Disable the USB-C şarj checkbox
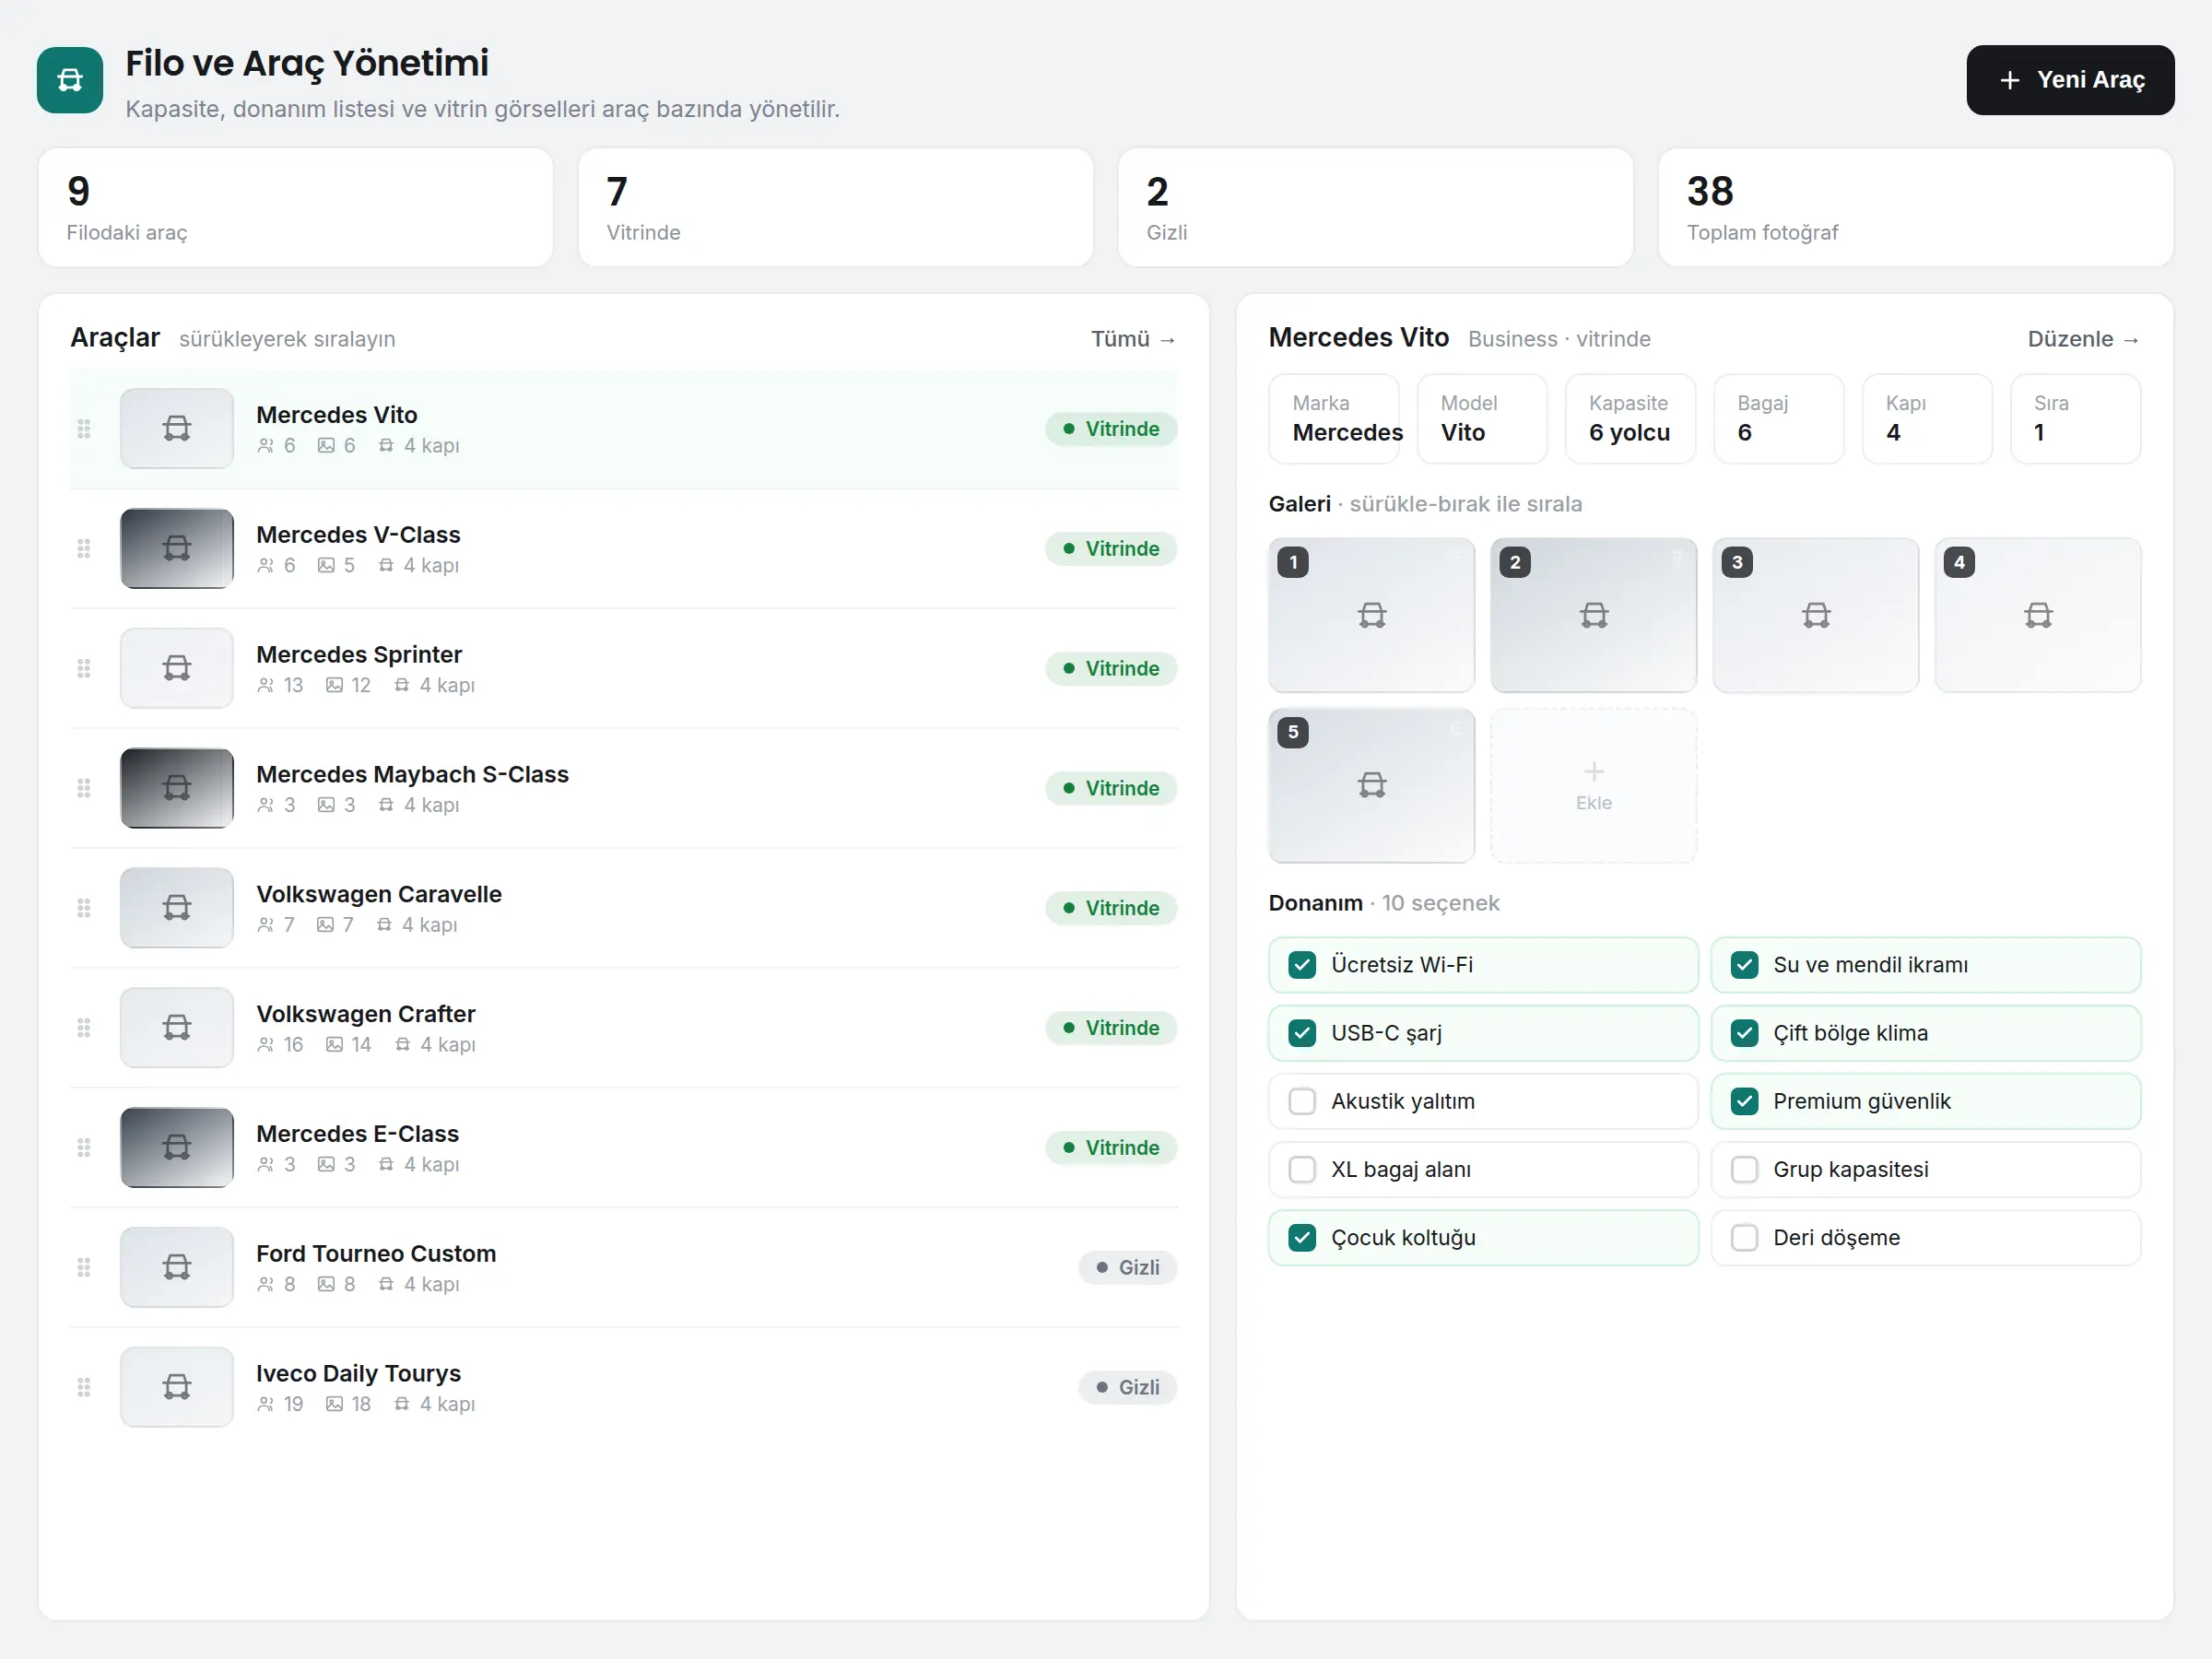The height and width of the screenshot is (1659, 2212). tap(1302, 1034)
